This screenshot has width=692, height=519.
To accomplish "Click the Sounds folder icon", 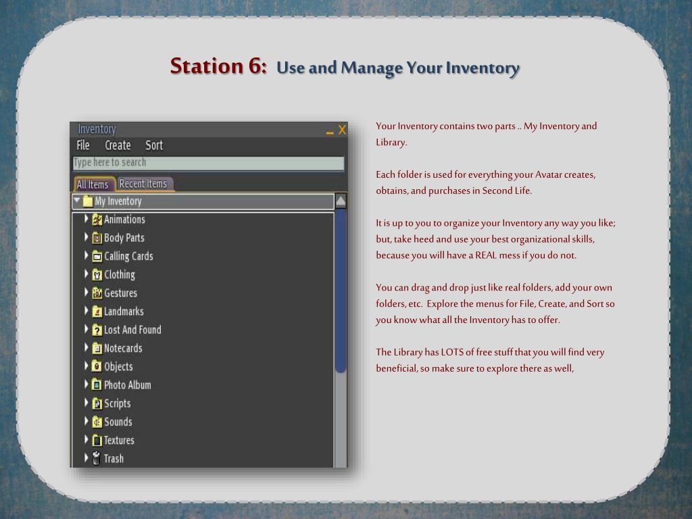I will pyautogui.click(x=97, y=422).
